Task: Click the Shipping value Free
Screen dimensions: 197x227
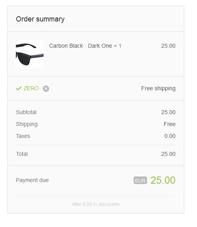Action: [x=170, y=124]
